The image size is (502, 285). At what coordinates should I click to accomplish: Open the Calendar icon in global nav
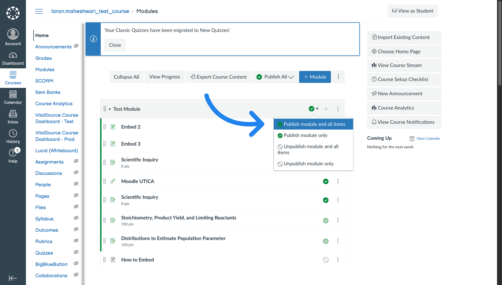(13, 98)
